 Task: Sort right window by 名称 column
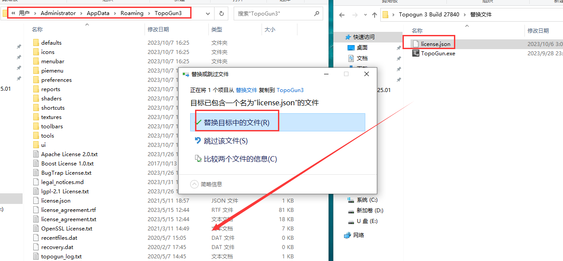click(x=417, y=31)
